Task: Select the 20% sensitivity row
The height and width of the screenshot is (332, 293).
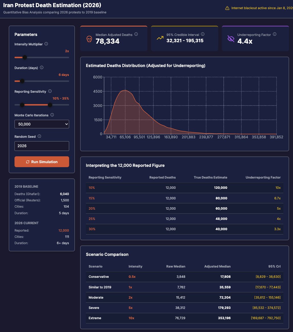Action: click(184, 208)
